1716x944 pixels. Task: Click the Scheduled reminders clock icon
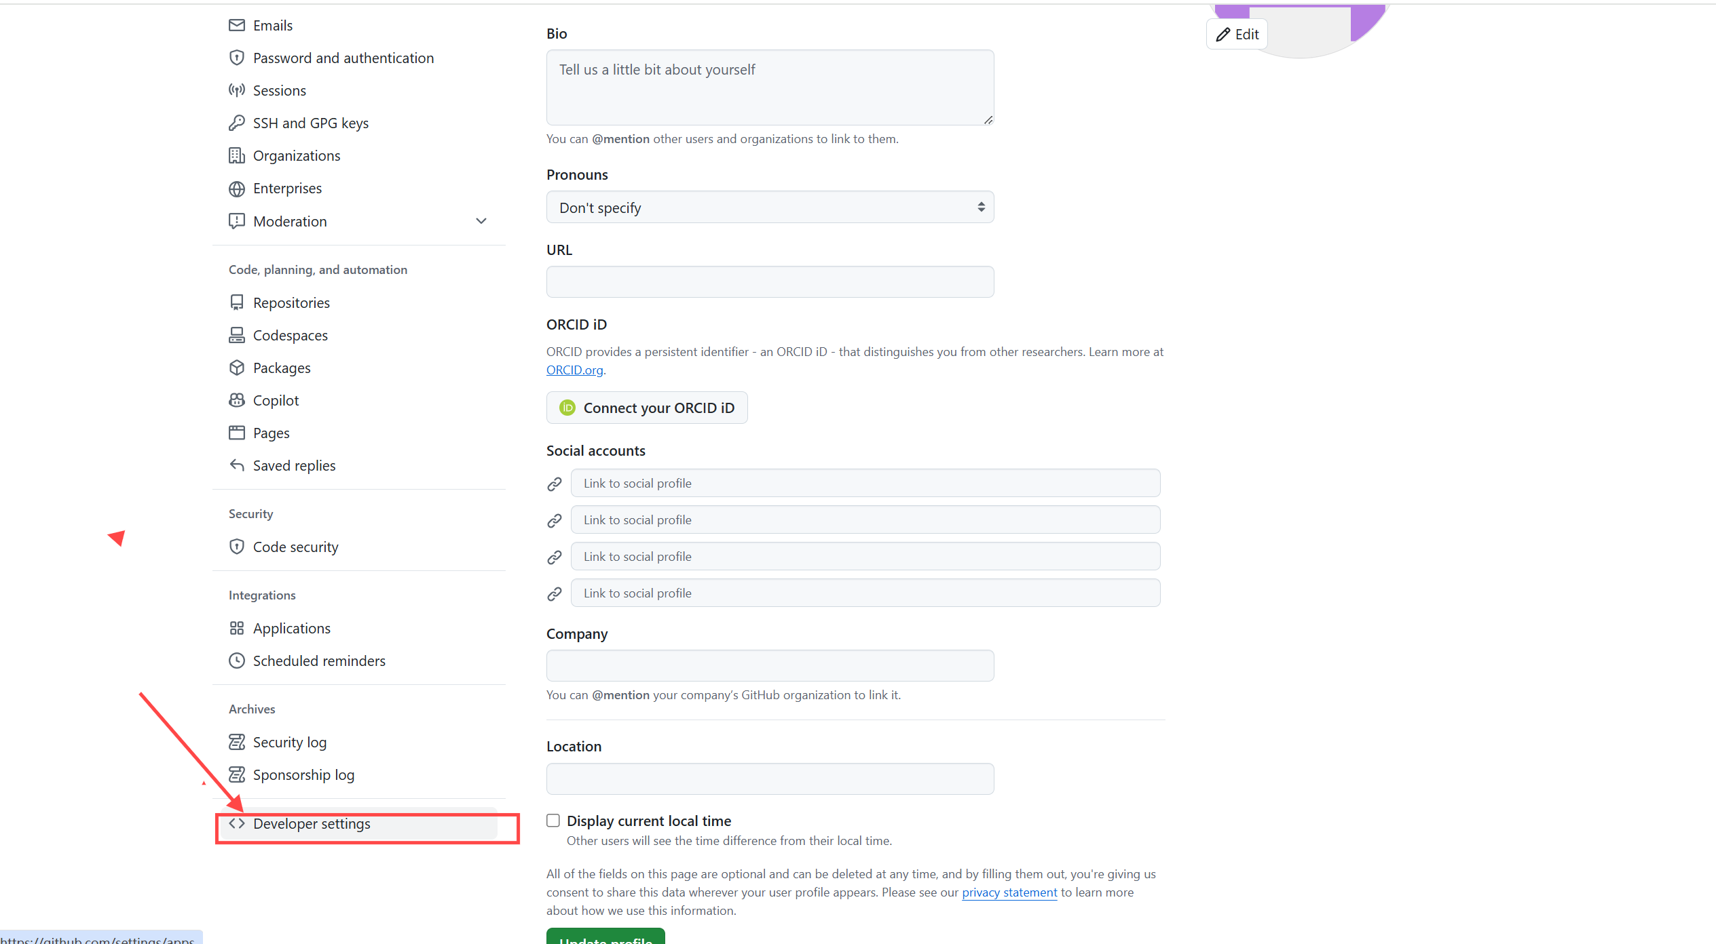[236, 661]
